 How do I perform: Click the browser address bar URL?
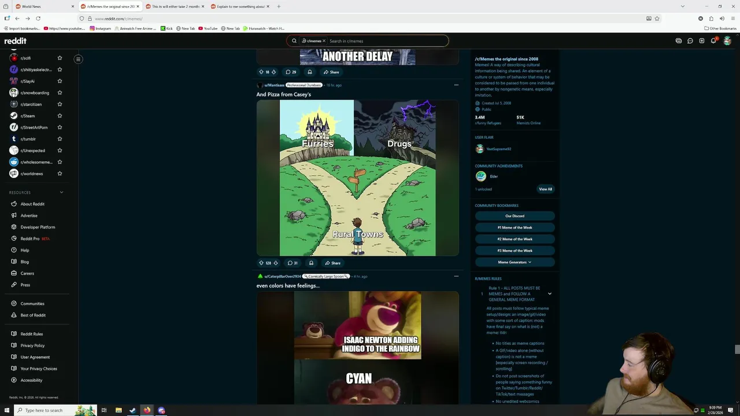click(x=119, y=18)
